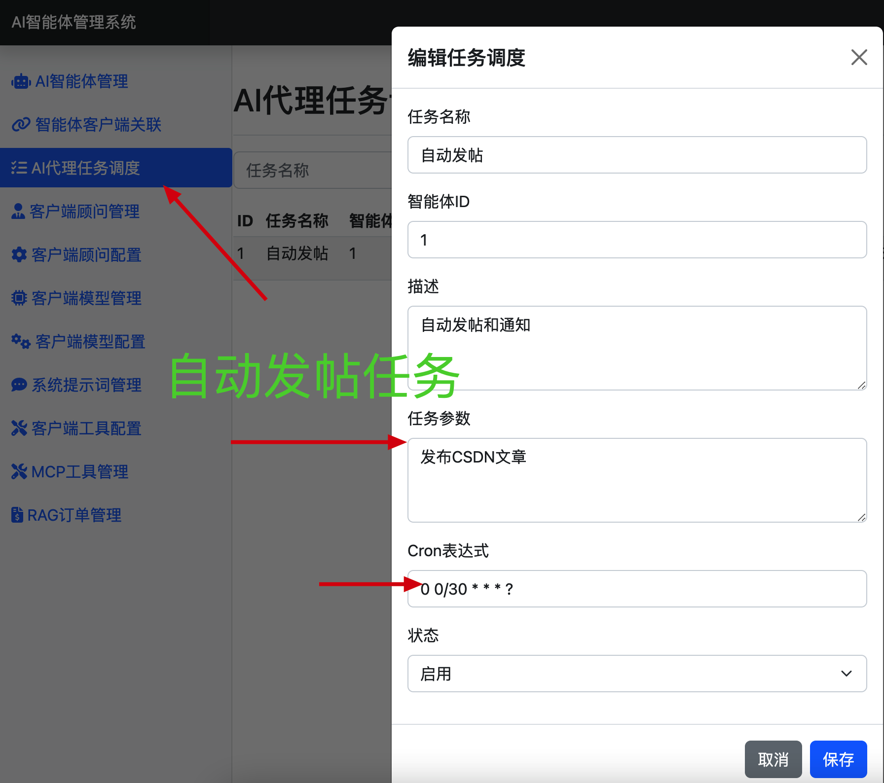Click the 任务名称 search box in background page
The height and width of the screenshot is (783, 884).
coord(313,170)
